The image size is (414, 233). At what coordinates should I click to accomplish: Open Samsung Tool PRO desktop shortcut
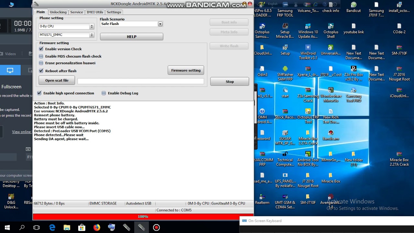[x=354, y=95]
